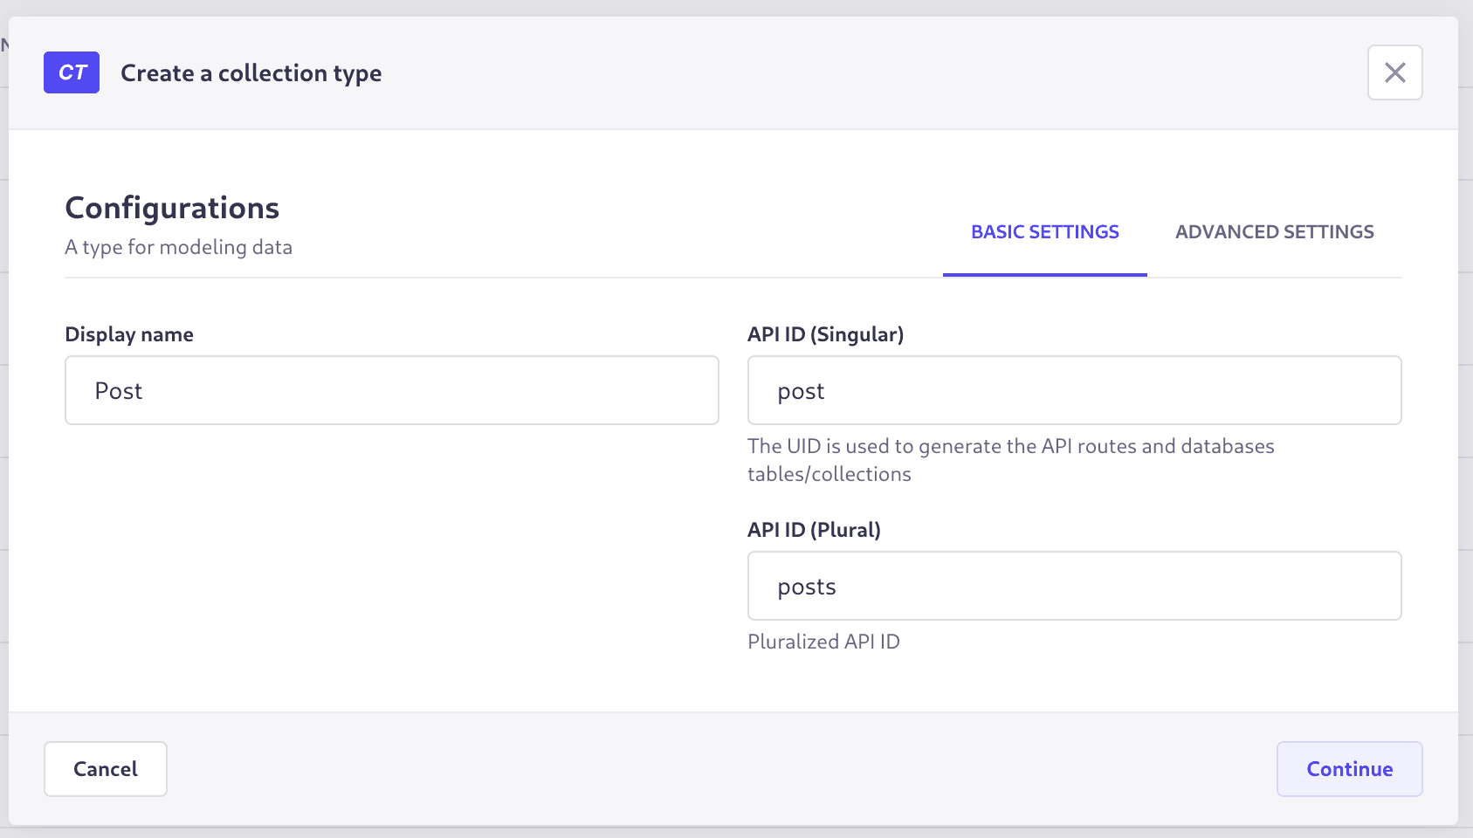This screenshot has height=838, width=1473.
Task: Click the 'Pluralized API ID' hint text
Action: coord(823,642)
